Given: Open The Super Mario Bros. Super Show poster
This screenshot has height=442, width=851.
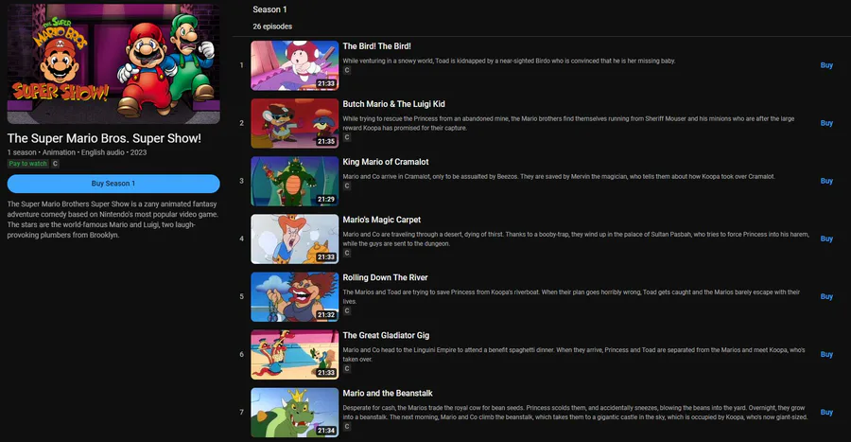Looking at the screenshot, I should click(x=113, y=63).
